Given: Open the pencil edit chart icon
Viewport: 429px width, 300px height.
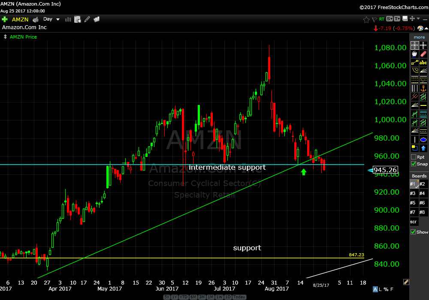Looking at the screenshot, I should tap(87, 19).
